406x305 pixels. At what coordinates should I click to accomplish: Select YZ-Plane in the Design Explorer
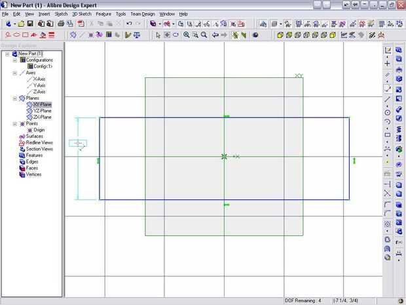[42, 111]
